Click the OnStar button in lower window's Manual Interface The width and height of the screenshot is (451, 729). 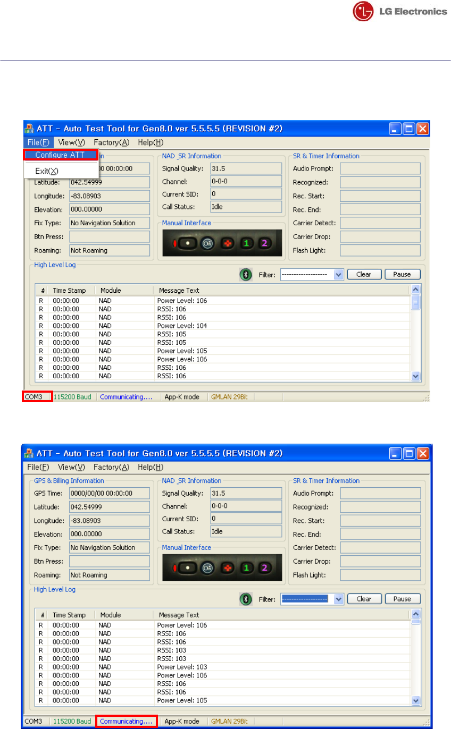coord(208,568)
